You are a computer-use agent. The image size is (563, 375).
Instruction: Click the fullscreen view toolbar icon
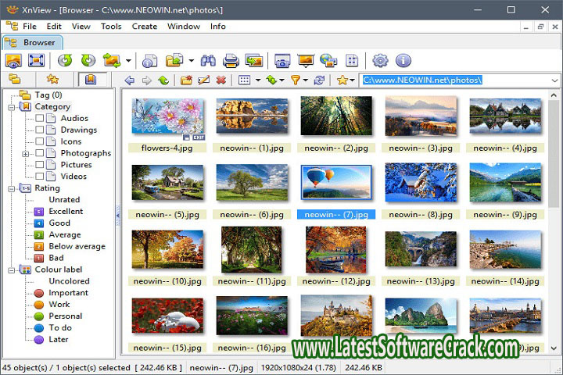tap(36, 60)
